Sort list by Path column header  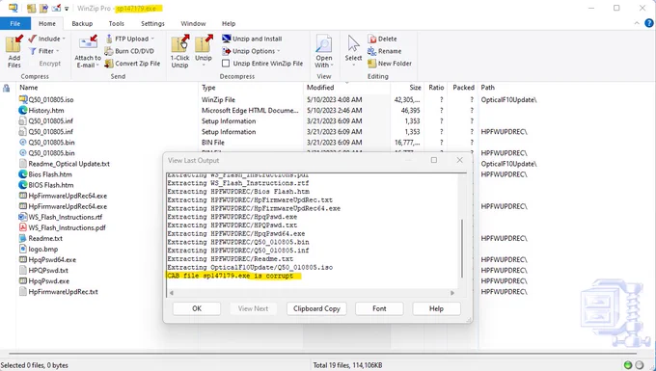point(566,88)
